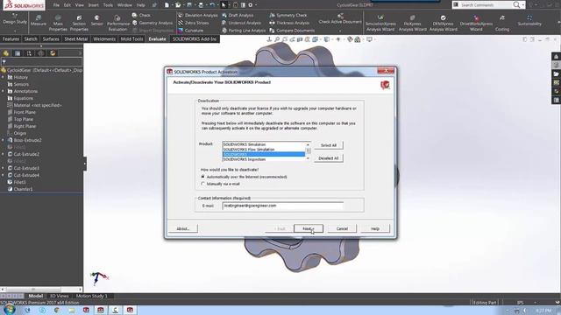Click the product list scrollbar

[308, 151]
